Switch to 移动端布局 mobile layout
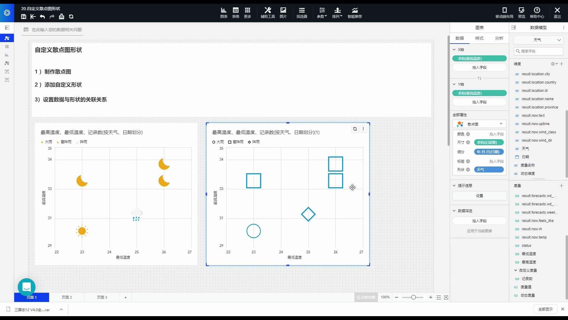This screenshot has height=320, width=568. 504,13
